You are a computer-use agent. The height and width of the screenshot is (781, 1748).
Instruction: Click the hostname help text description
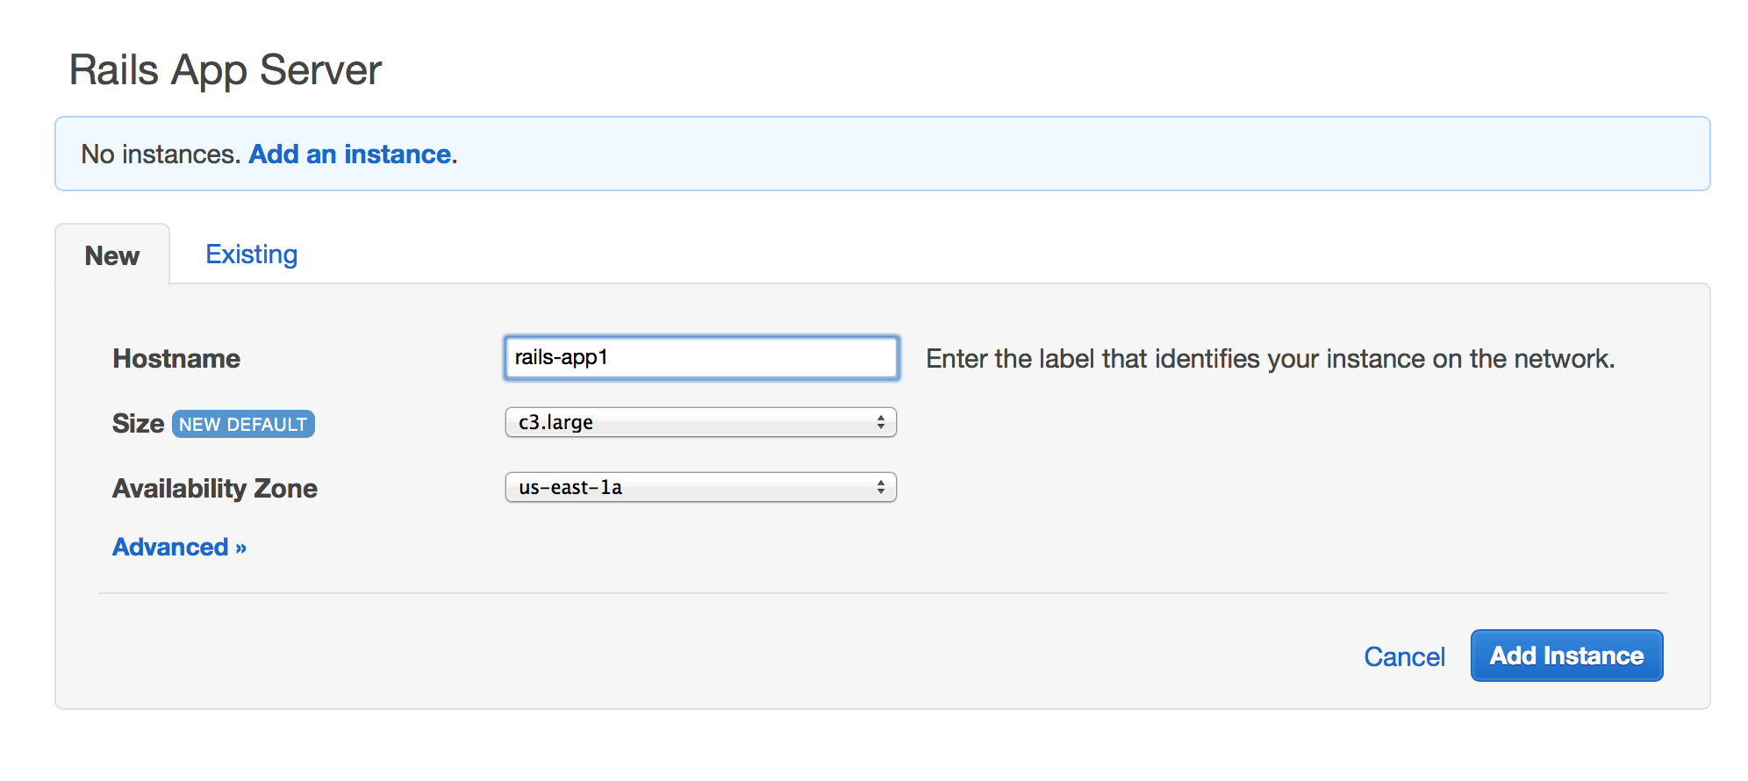pyautogui.click(x=1270, y=359)
